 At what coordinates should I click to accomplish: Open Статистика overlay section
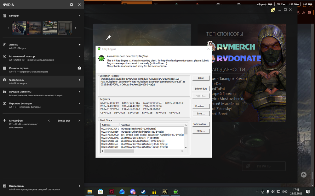point(42,188)
